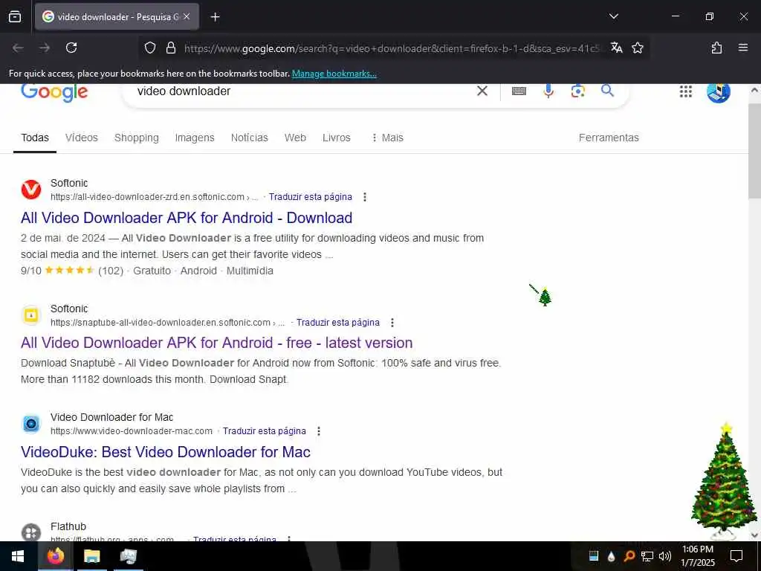View site security via padlock icon
The image size is (761, 571).
point(170,48)
